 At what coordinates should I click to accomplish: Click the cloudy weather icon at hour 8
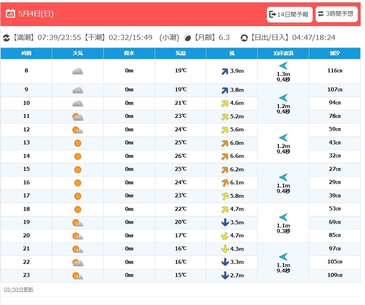[x=78, y=71]
